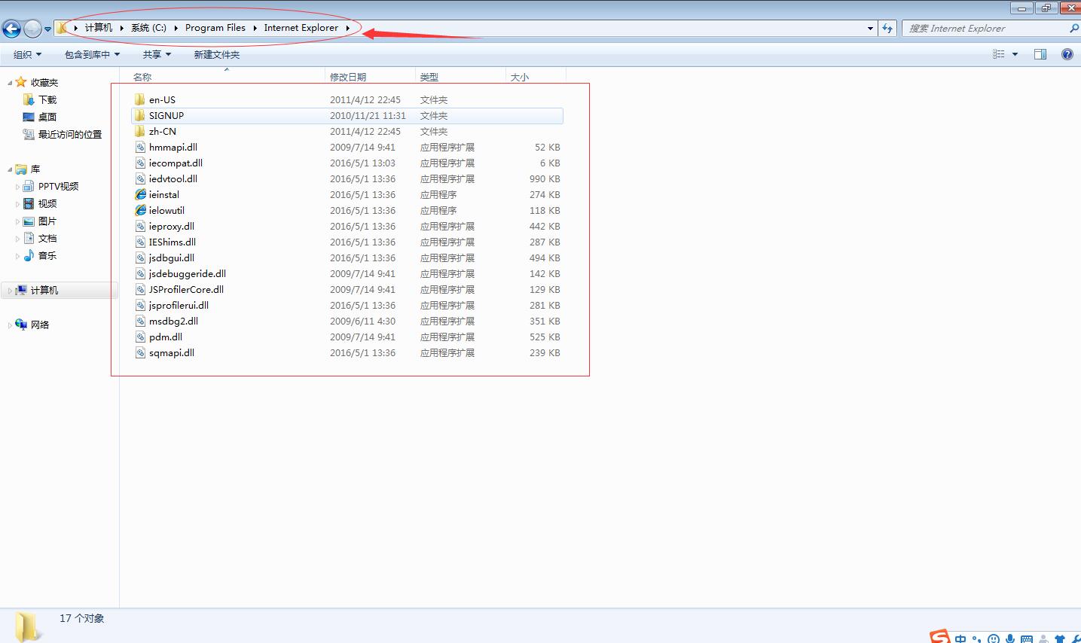Click the search Internet Explorer input field
Image resolution: width=1081 pixels, height=643 pixels.
[983, 29]
